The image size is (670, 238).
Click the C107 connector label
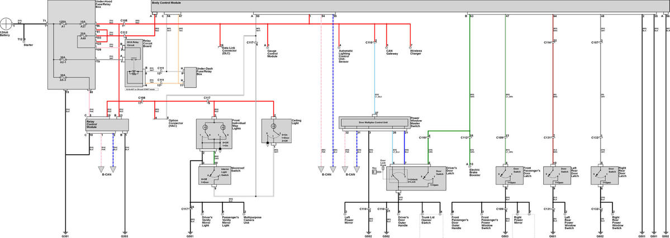[x=595, y=42]
